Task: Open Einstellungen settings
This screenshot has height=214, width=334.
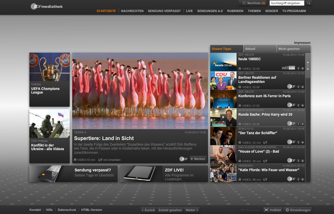Action: point(298,210)
